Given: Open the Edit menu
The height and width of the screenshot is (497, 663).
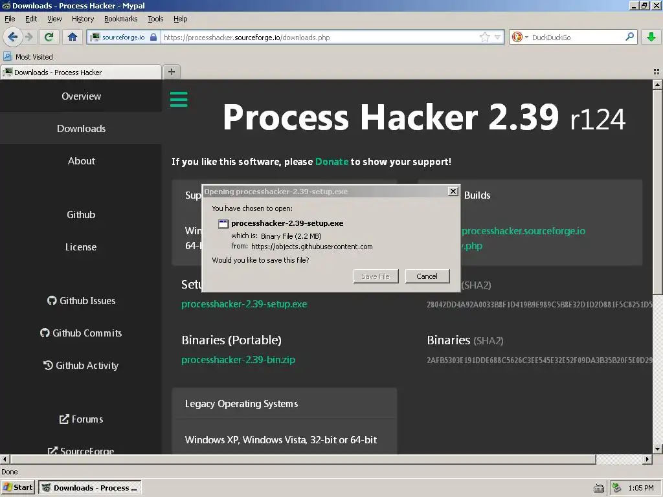Looking at the screenshot, I should tap(31, 19).
